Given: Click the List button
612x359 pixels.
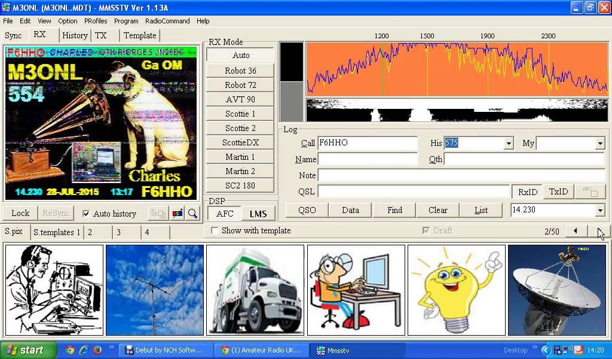Looking at the screenshot, I should point(481,210).
